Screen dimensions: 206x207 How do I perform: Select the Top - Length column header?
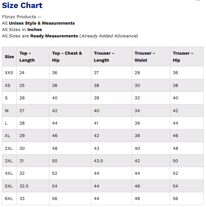click(27, 57)
